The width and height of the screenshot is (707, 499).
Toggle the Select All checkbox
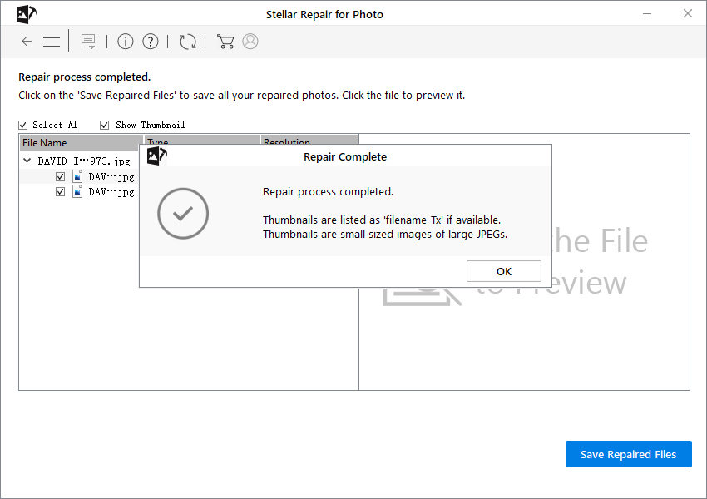[23, 125]
